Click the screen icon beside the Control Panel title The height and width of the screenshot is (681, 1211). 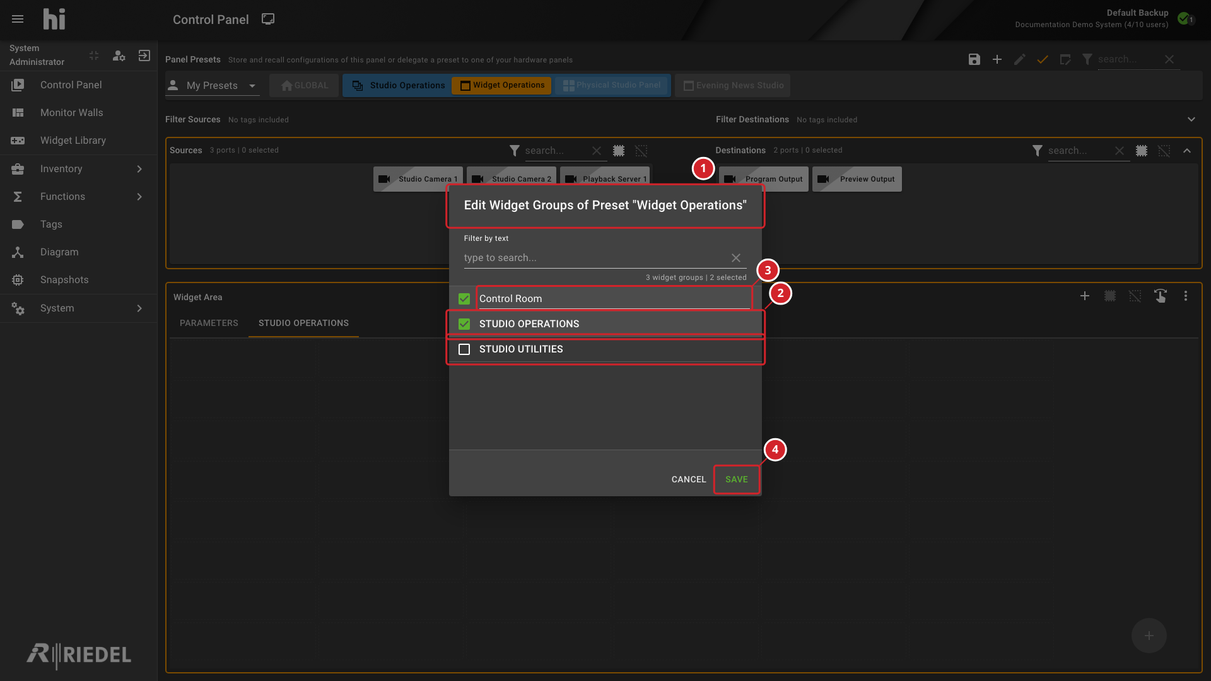point(268,19)
